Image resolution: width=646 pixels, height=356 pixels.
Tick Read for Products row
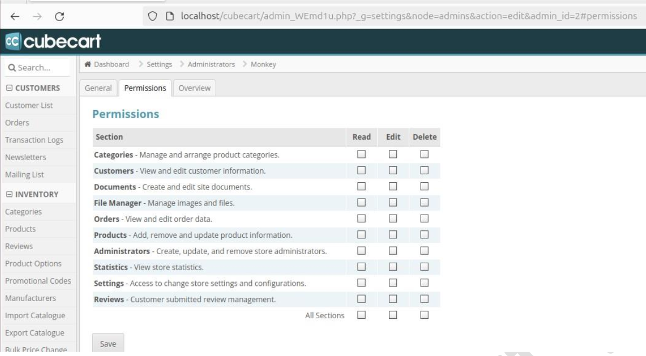361,235
